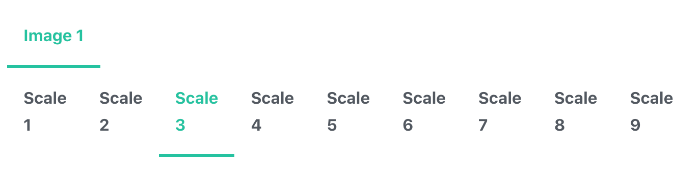The width and height of the screenshot is (700, 183).
Task: Open the Scale 7 tab
Action: pos(500,111)
